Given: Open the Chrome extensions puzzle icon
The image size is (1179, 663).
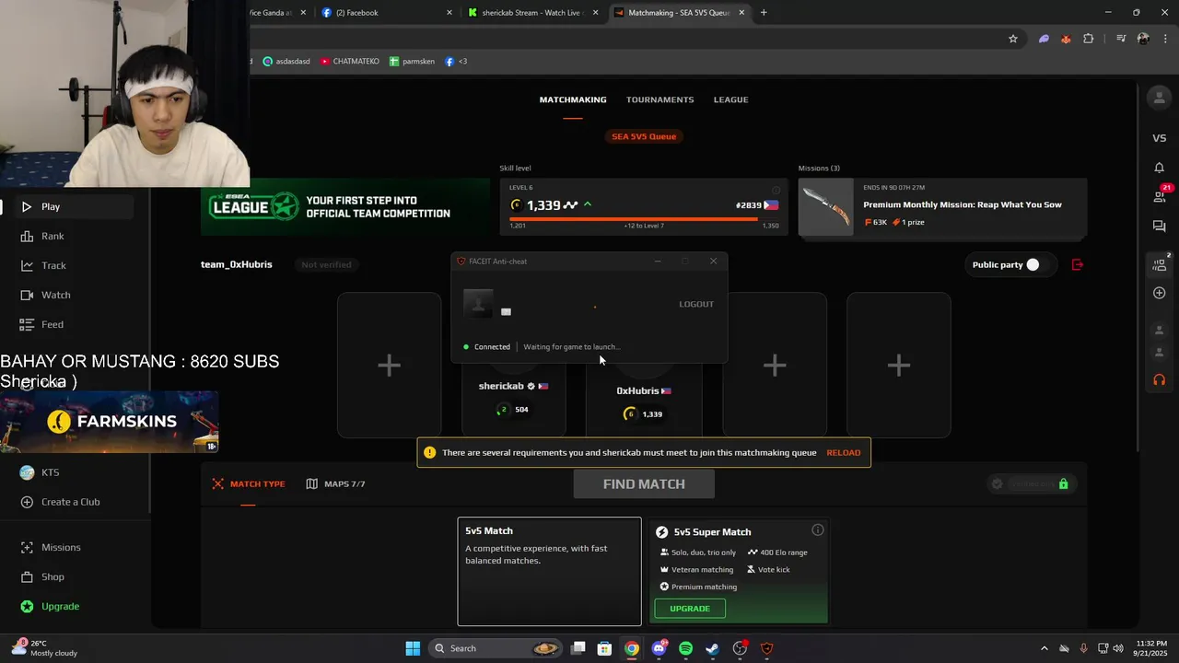Looking at the screenshot, I should tap(1089, 39).
